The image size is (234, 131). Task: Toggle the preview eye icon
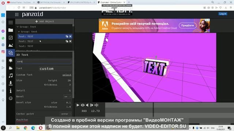(83, 105)
